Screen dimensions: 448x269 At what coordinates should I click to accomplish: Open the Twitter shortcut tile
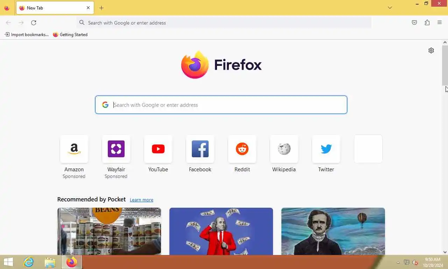pyautogui.click(x=326, y=149)
